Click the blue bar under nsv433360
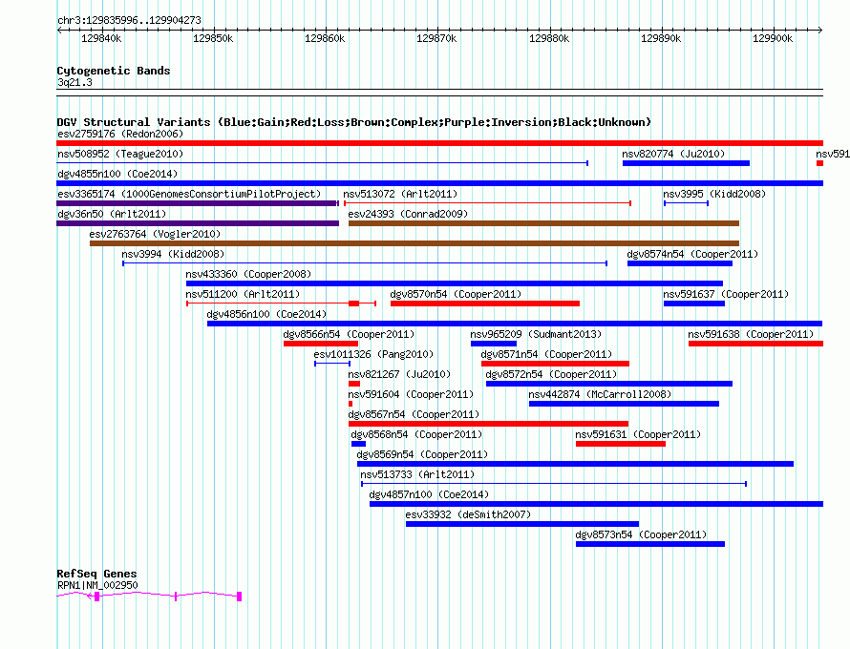The height and width of the screenshot is (649, 850). (x=455, y=283)
